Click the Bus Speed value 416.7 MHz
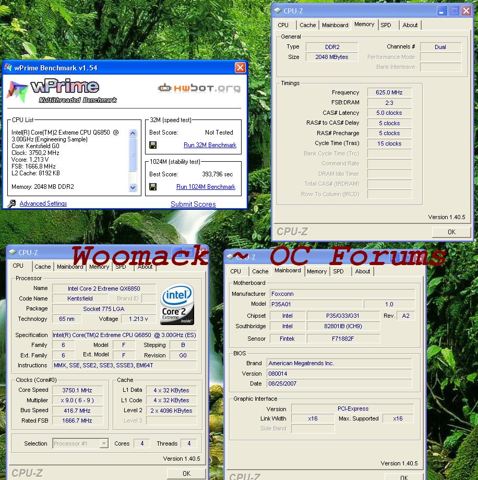Image resolution: width=478 pixels, height=480 pixels. [x=77, y=411]
